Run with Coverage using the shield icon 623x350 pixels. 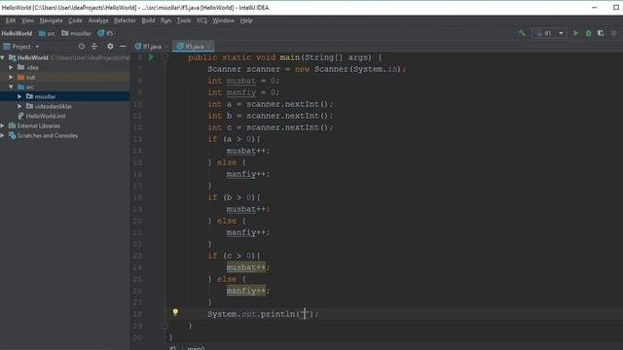pos(601,34)
